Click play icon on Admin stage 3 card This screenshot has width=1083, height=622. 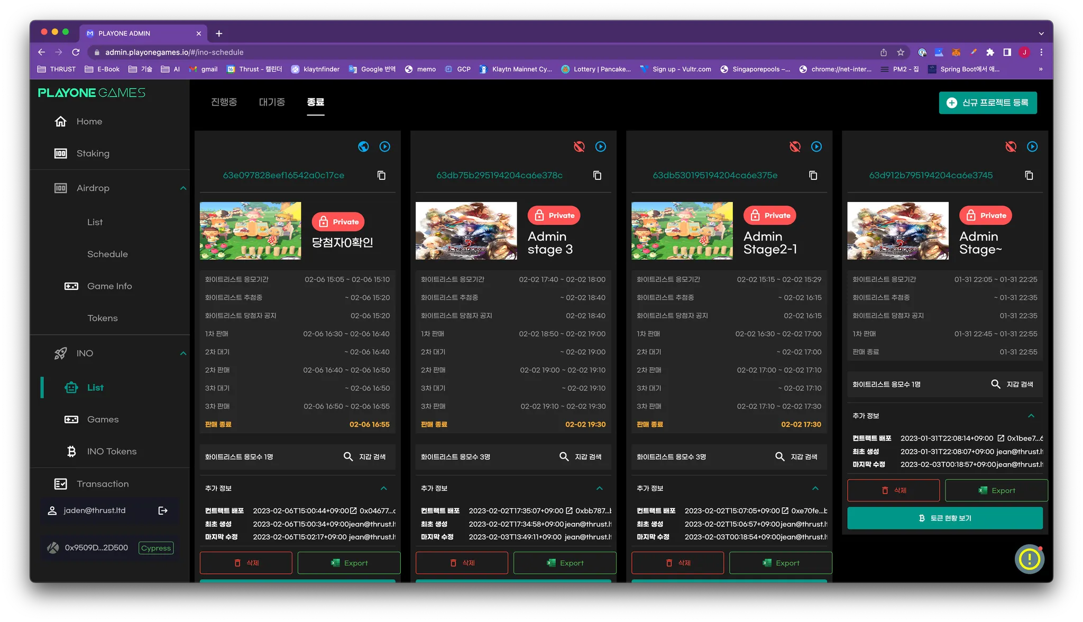(601, 147)
